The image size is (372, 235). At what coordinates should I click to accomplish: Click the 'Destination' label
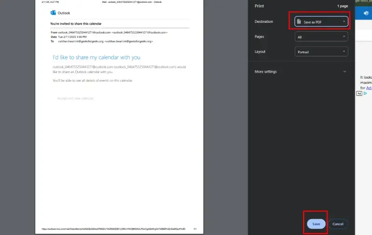pyautogui.click(x=264, y=21)
